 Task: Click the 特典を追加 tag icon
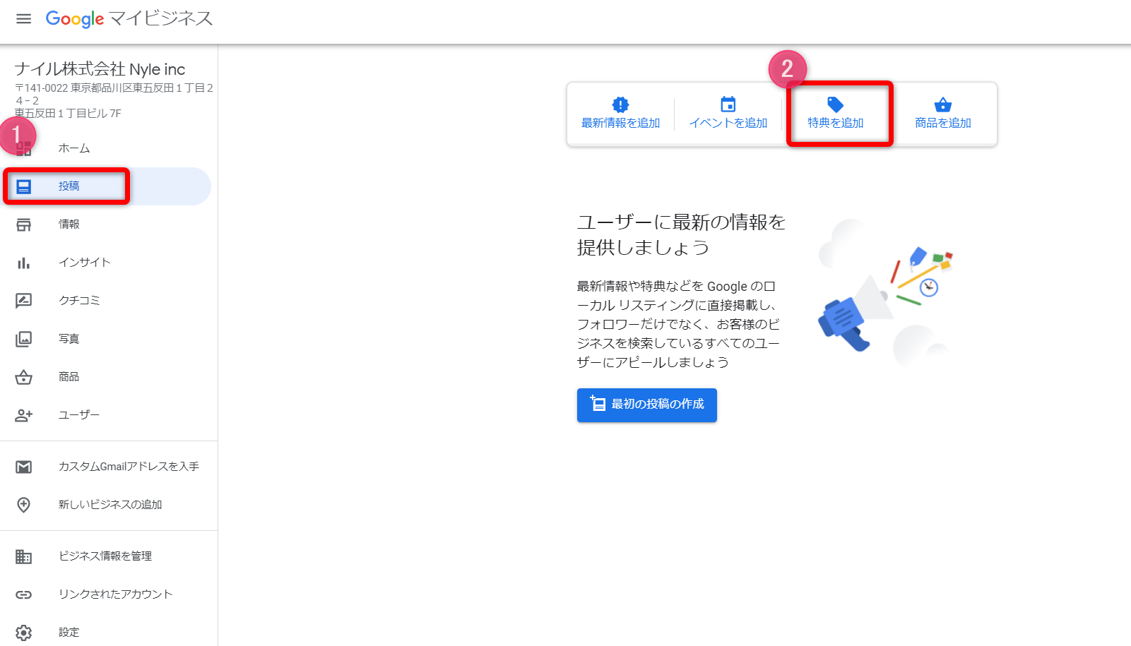836,105
